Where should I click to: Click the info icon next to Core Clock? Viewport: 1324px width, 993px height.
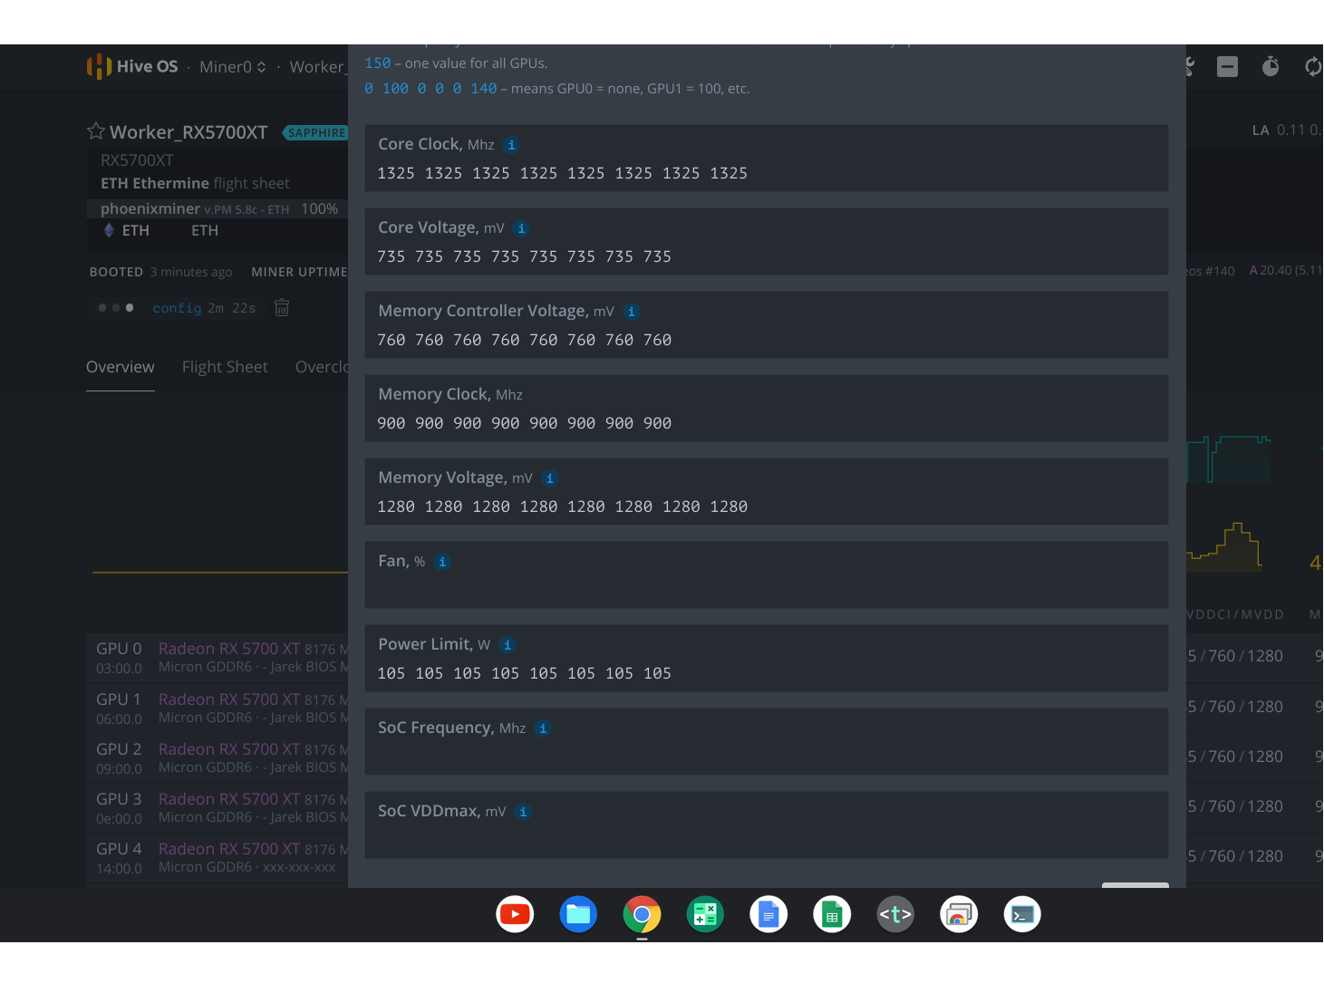coord(511,145)
